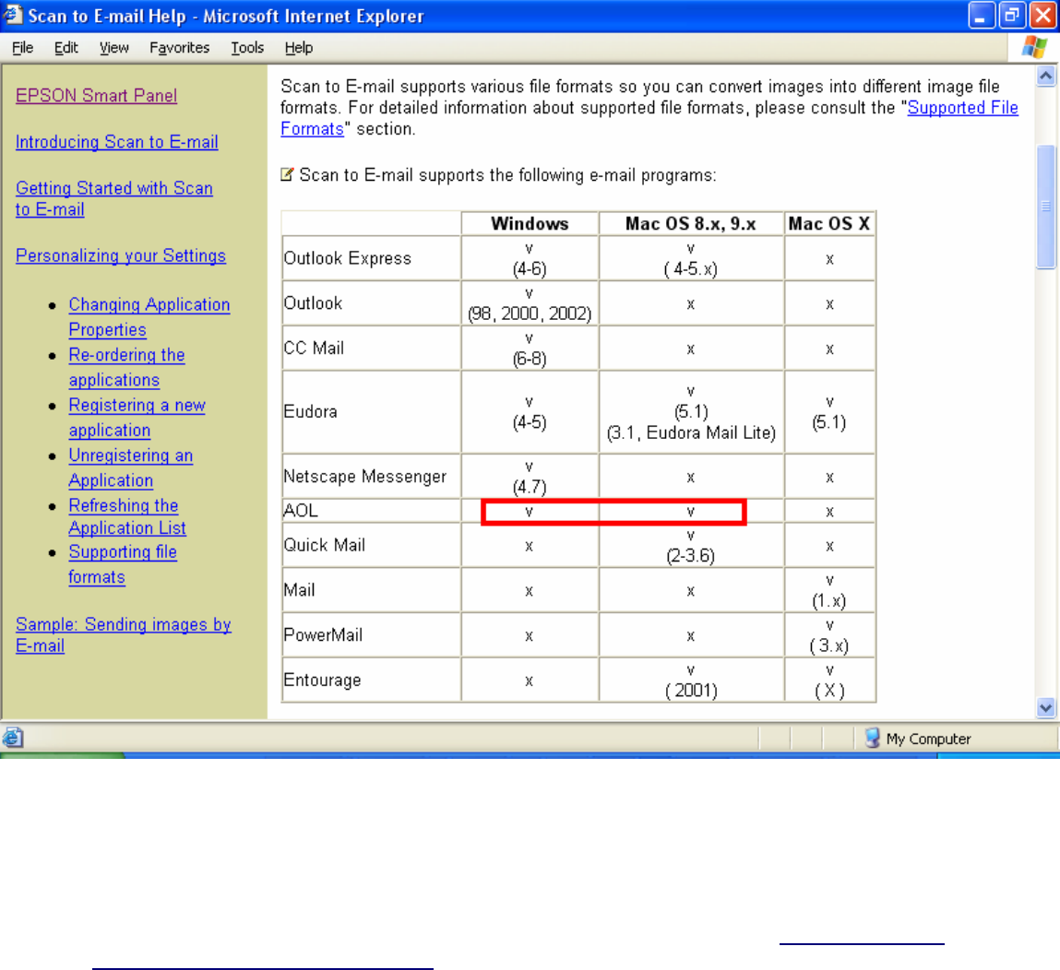Click the Mac OS X column header

828,223
